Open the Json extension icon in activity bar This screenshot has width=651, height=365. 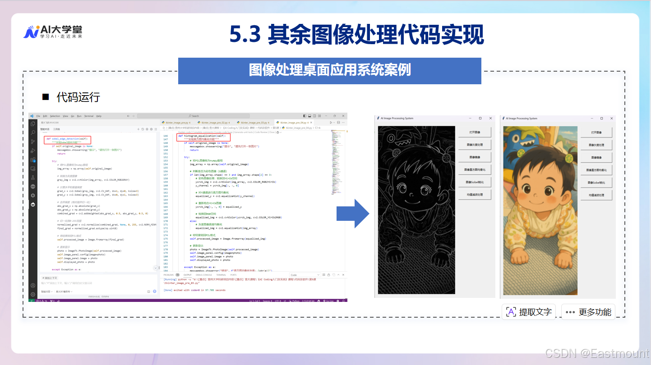pyautogui.click(x=32, y=186)
